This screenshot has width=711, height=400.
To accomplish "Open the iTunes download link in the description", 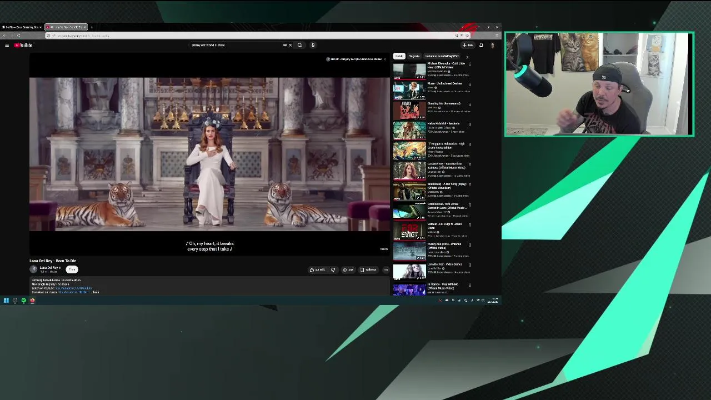I will [74, 292].
